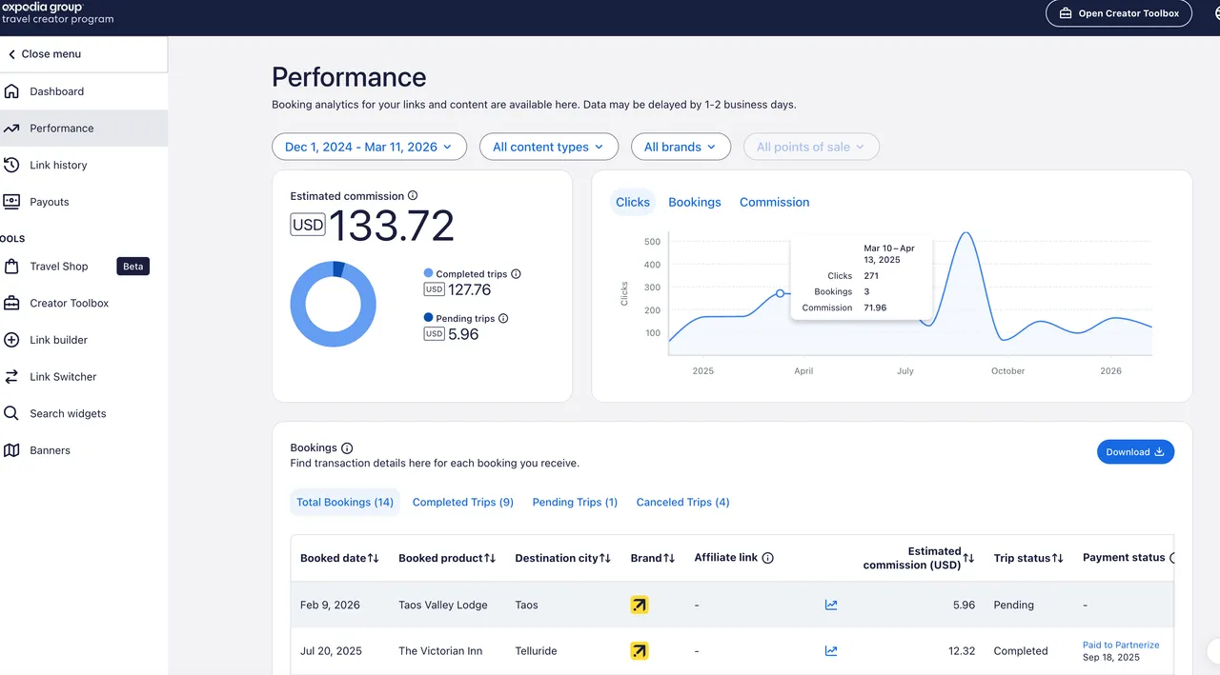
Task: Select the Link history sidebar item
Action: coord(60,165)
